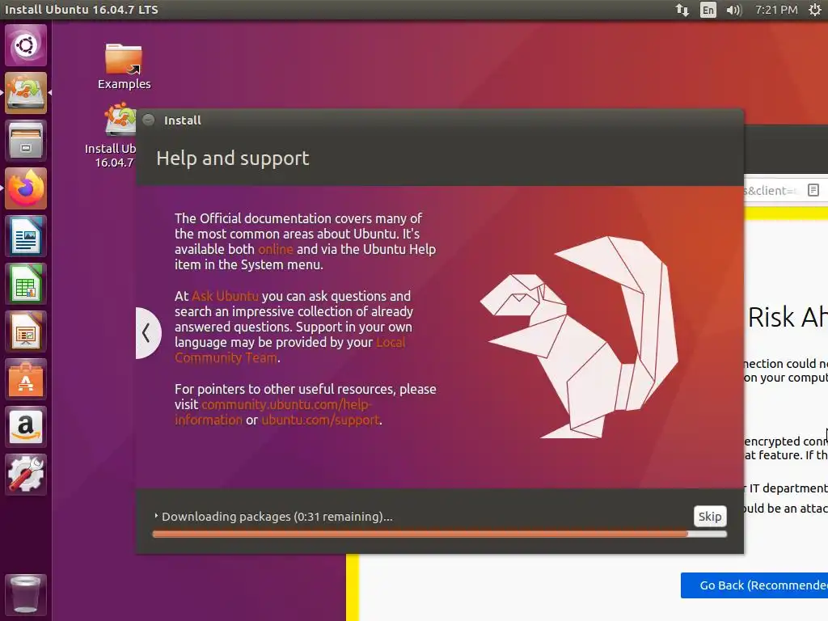
Task: Open network connections indicator in top panel
Action: [x=682, y=10]
